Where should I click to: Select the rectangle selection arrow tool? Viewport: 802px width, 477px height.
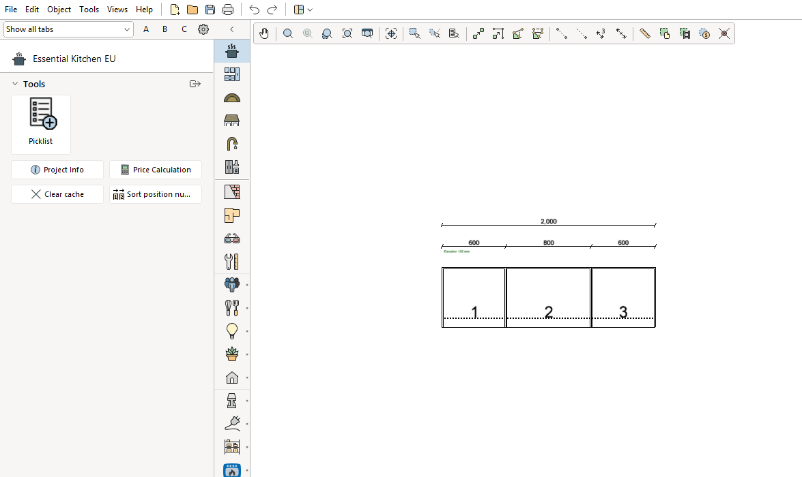point(415,33)
